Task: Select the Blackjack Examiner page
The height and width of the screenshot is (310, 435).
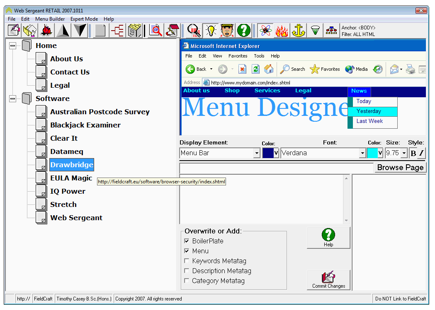Action: pos(85,125)
